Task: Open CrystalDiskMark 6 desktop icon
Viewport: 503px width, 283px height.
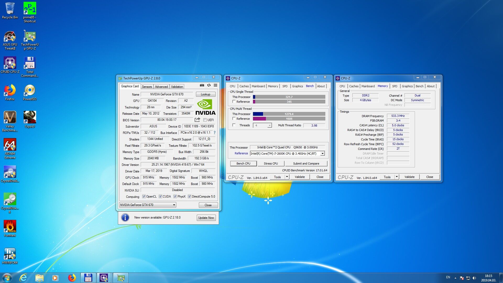Action: pyautogui.click(x=10, y=203)
